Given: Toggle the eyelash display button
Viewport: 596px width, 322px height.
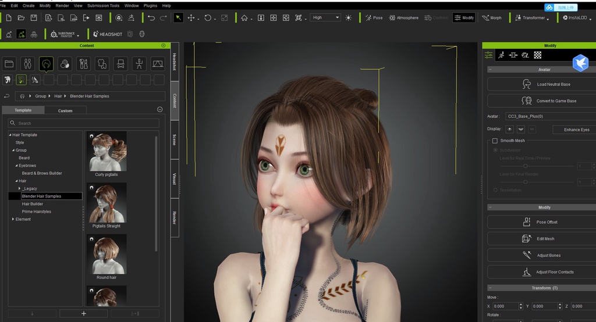Looking at the screenshot, I should (x=521, y=130).
